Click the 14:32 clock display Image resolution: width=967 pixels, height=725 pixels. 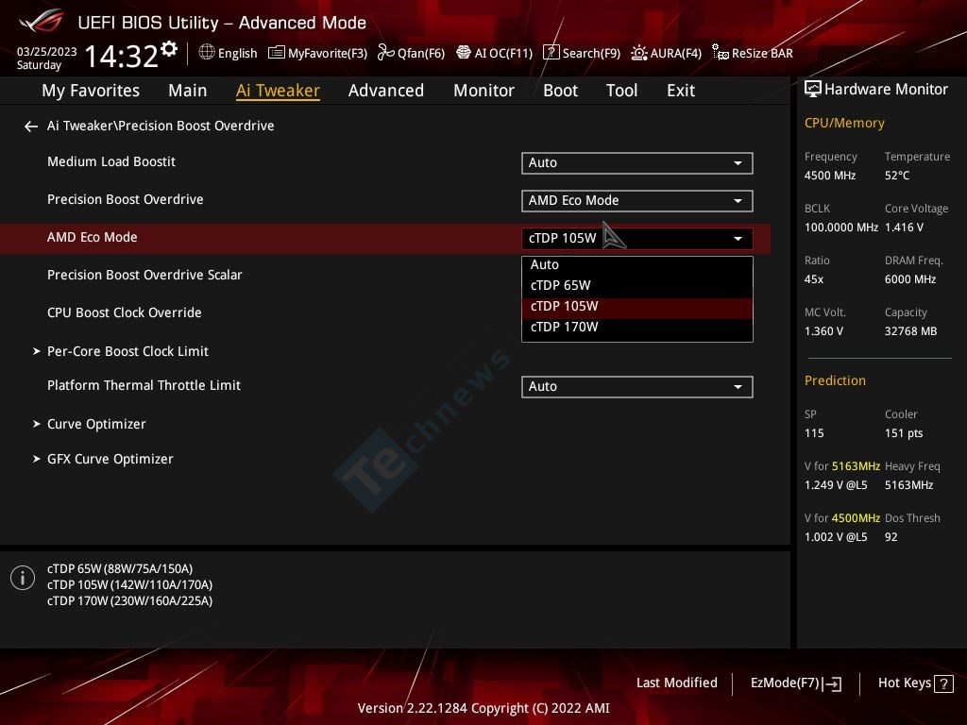[x=122, y=56]
